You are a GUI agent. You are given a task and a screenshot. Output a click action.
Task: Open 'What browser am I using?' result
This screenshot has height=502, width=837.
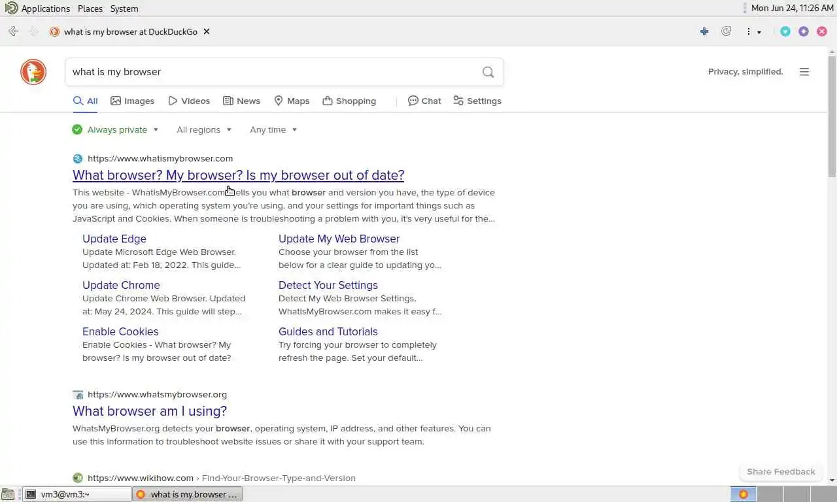pos(150,411)
